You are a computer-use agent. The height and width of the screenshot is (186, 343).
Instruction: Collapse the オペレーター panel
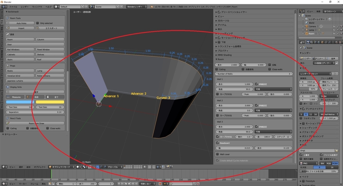click(3, 134)
